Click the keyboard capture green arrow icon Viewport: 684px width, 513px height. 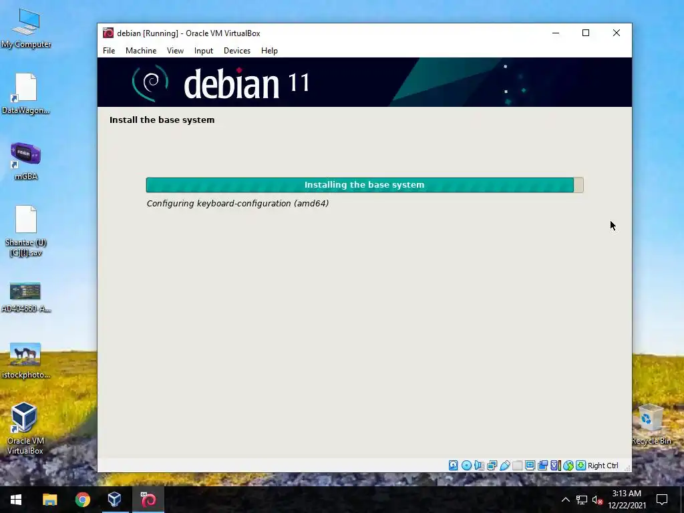[580, 466]
